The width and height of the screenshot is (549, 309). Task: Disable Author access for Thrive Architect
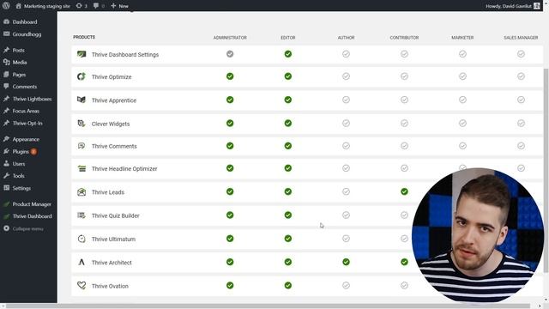click(x=346, y=262)
